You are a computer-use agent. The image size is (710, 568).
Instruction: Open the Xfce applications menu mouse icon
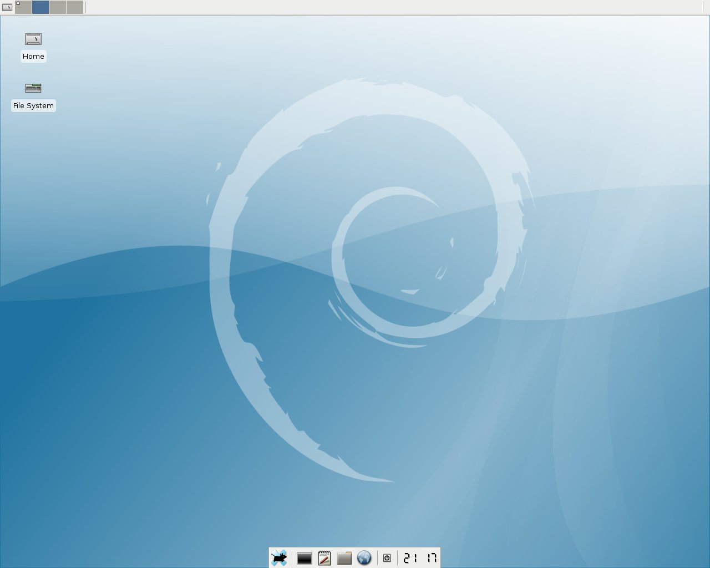click(279, 558)
